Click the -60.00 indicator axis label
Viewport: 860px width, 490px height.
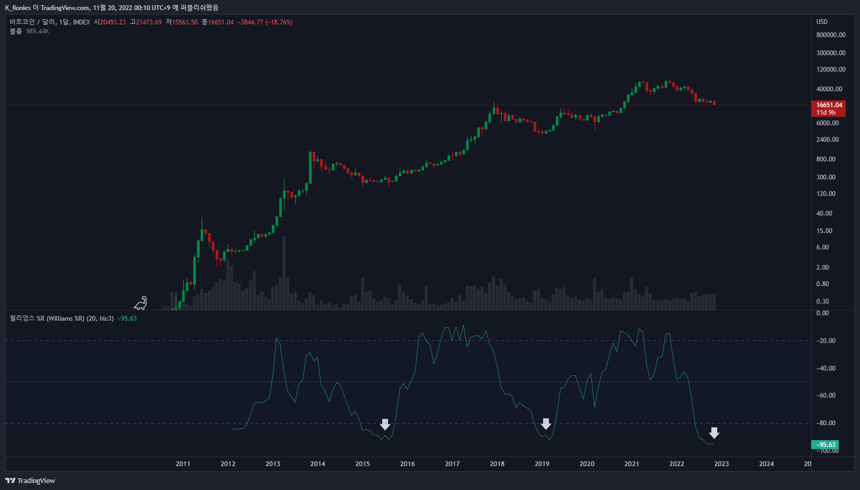pos(826,396)
